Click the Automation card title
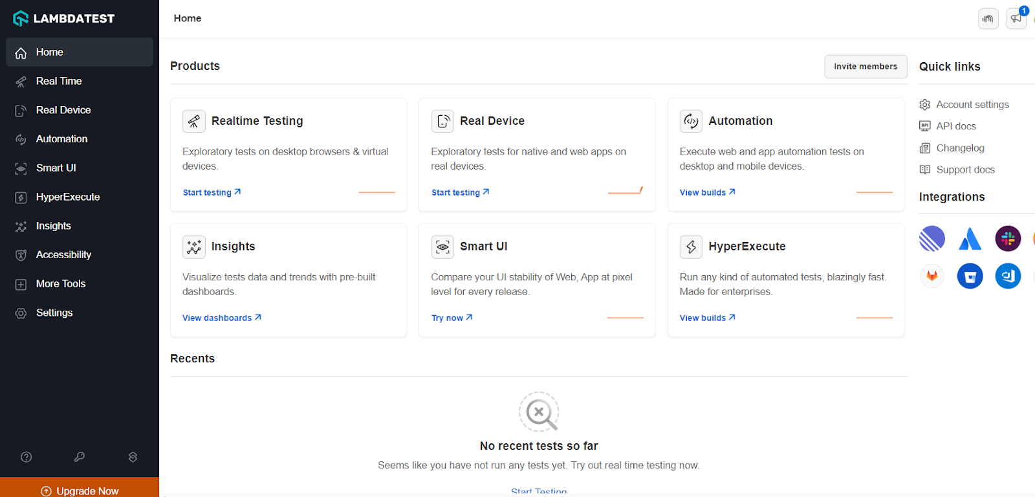This screenshot has height=497, width=1035. 741,121
